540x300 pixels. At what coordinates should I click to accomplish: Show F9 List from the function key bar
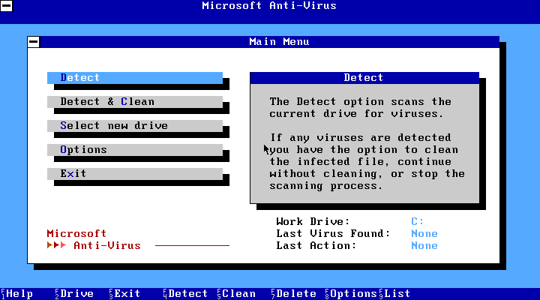(x=395, y=294)
